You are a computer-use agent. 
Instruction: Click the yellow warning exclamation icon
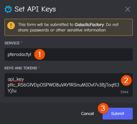click(x=11, y=25)
